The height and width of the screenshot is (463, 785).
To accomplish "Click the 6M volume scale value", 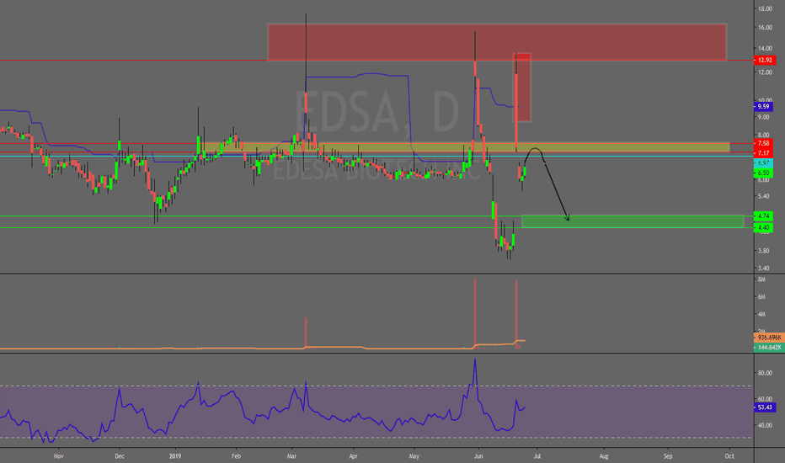I will click(x=761, y=297).
